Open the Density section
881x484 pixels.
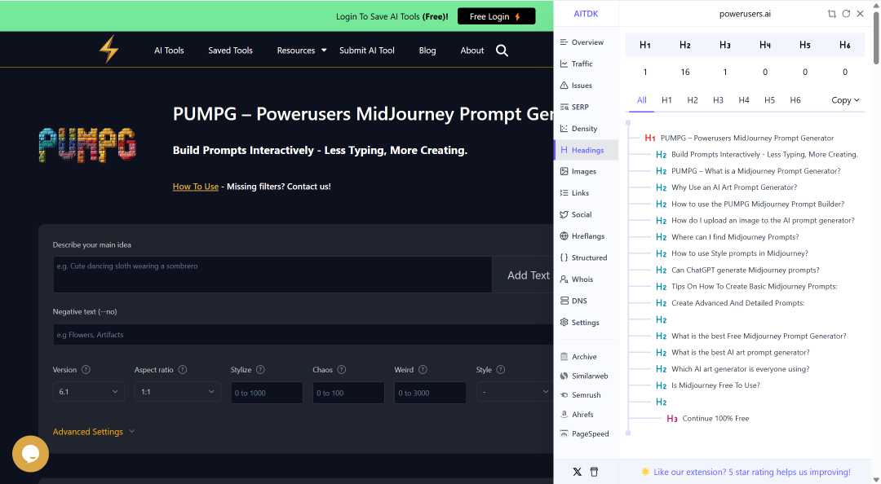coord(578,129)
